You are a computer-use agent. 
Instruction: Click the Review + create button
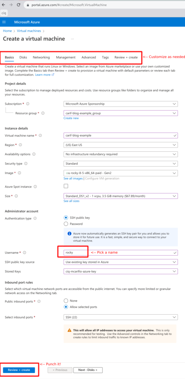pos(19,370)
